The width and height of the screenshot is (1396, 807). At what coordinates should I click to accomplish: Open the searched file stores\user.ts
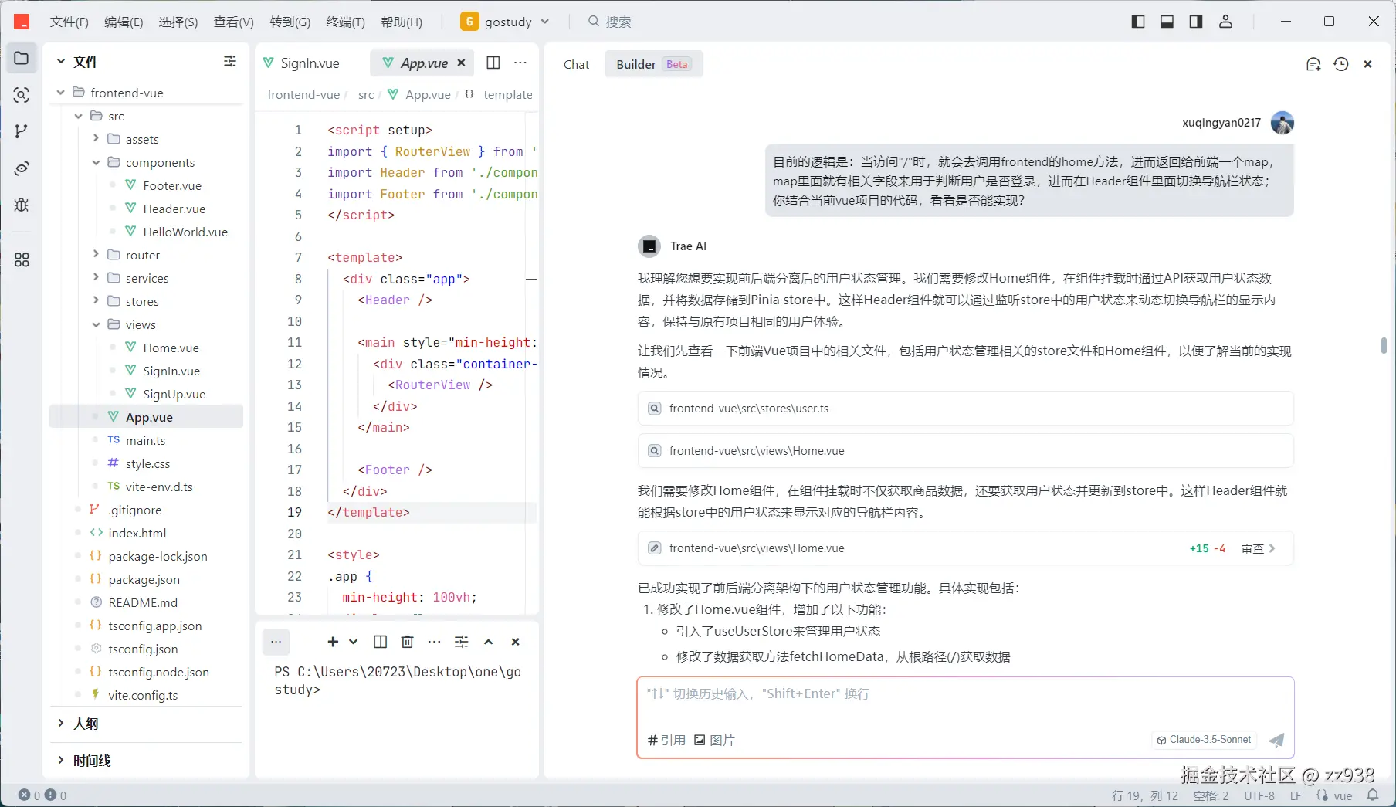coord(965,409)
